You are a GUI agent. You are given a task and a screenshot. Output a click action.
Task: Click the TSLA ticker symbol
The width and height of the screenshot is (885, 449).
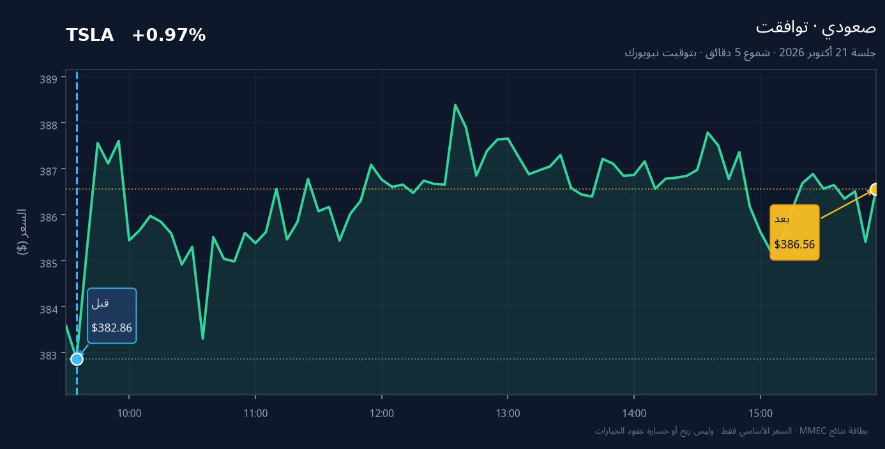pos(89,36)
